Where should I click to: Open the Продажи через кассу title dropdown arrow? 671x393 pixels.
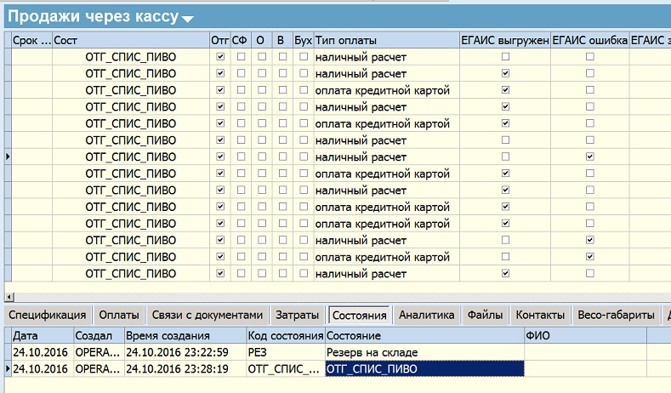(x=187, y=19)
